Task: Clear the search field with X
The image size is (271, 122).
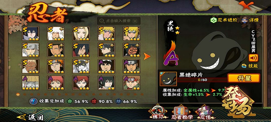Action: pos(135,21)
